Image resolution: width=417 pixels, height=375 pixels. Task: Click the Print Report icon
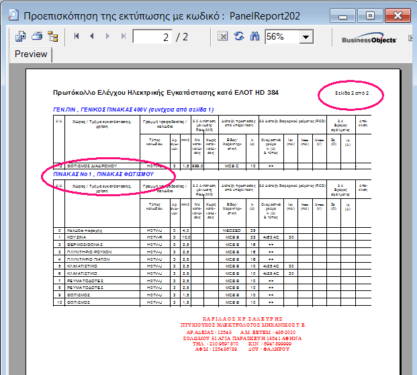[36, 36]
